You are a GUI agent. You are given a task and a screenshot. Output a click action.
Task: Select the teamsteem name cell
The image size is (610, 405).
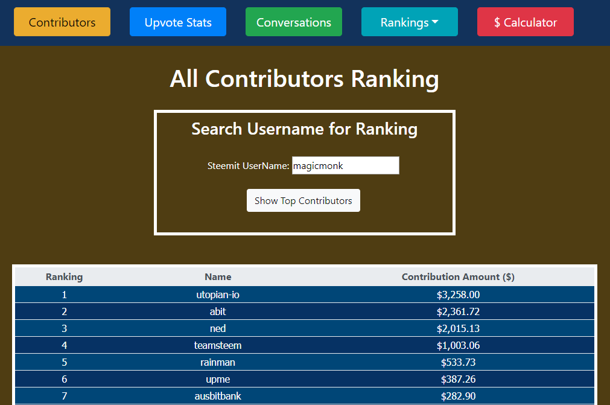pos(218,345)
